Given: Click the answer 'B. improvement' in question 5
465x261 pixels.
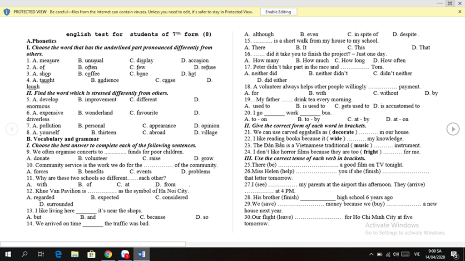Looking at the screenshot, I should click(97, 100).
